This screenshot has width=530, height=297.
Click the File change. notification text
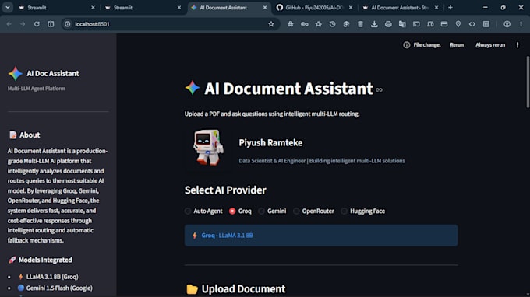tap(427, 45)
